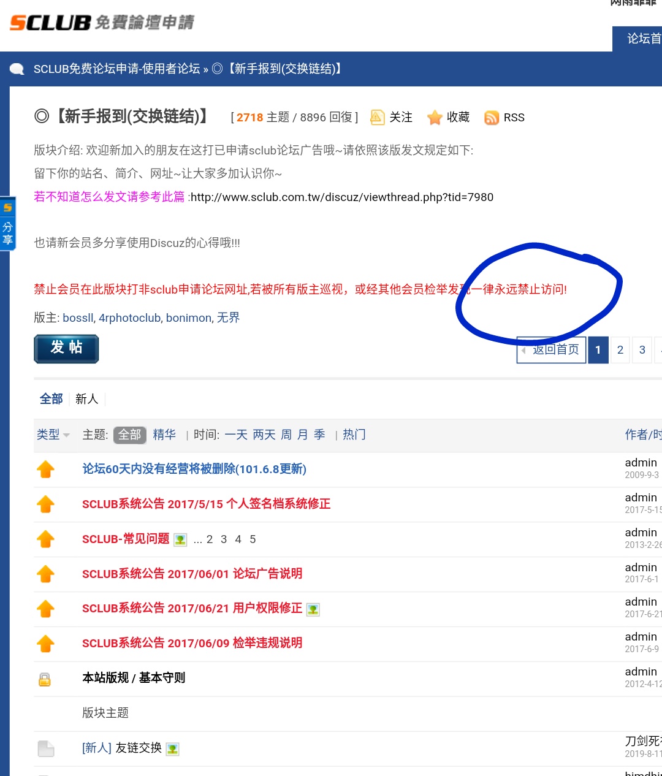
Task: Click the 收藏 star favorite icon
Action: [435, 117]
